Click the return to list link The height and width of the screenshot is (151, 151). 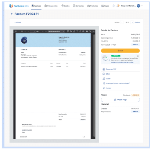click(18, 22)
